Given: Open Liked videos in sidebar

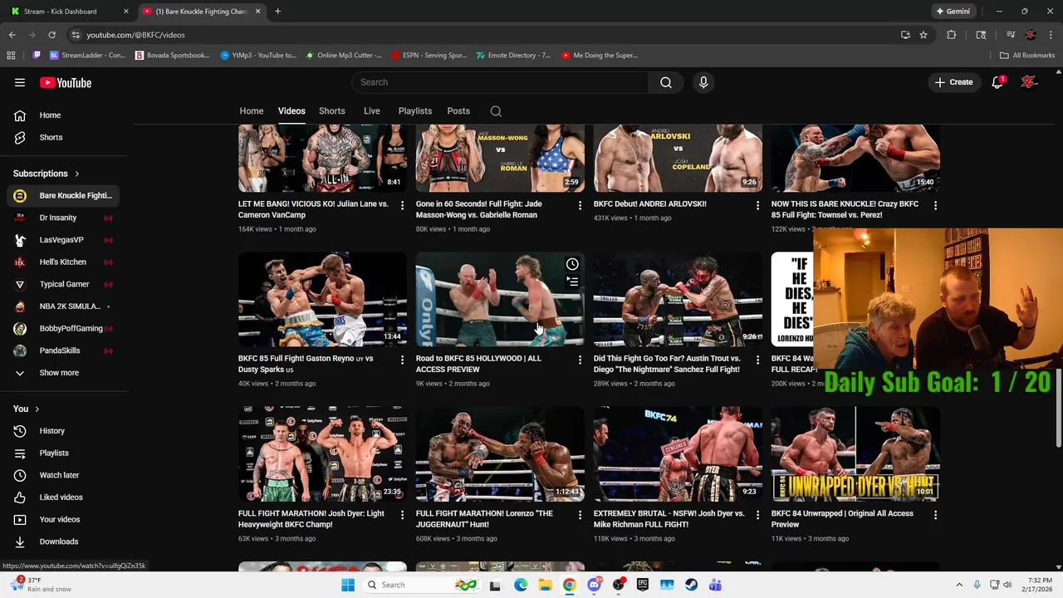Looking at the screenshot, I should coord(64,498).
